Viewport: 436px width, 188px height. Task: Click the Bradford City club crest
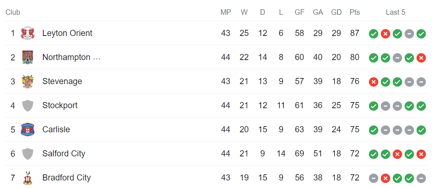click(x=27, y=178)
